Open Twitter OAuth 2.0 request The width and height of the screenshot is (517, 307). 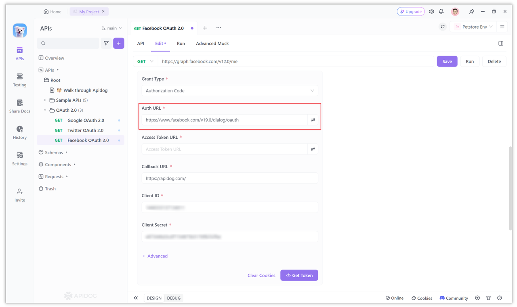tap(80, 130)
